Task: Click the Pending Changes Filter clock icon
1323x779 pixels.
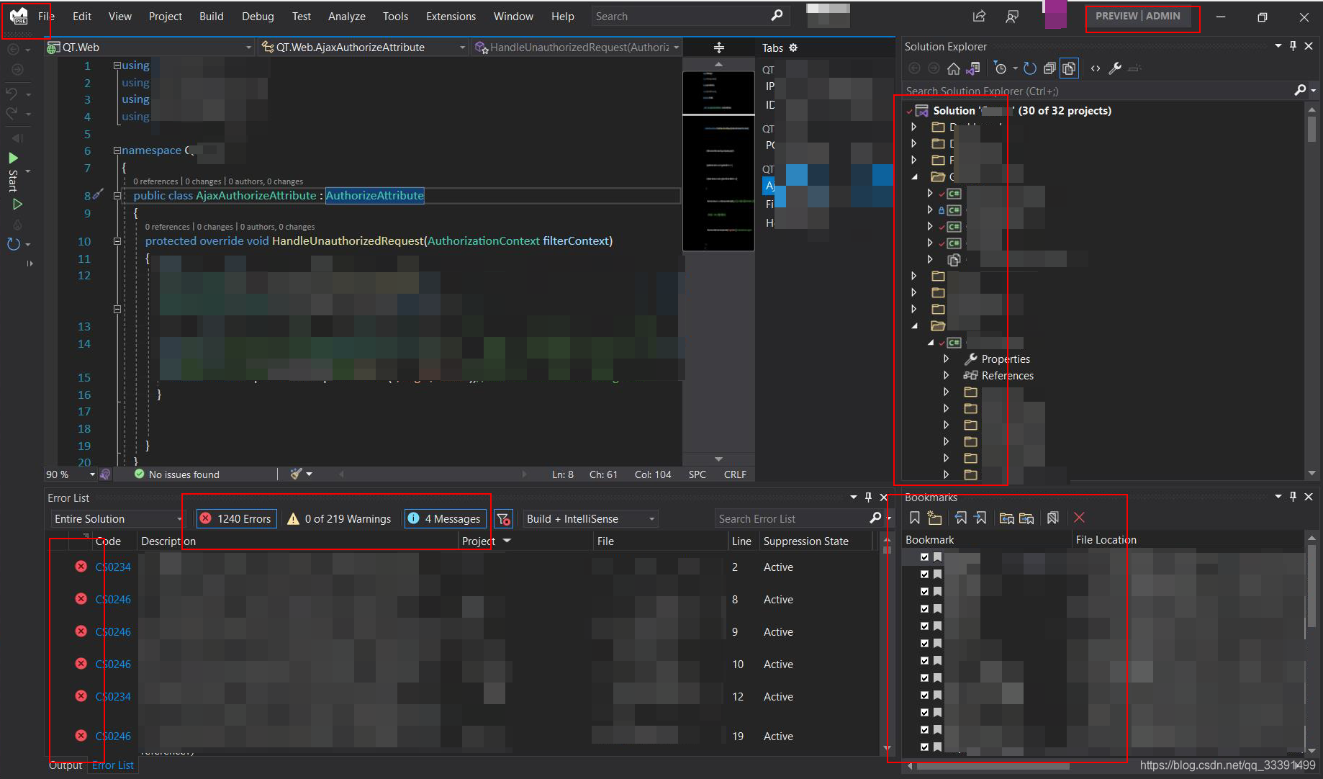Action: (1000, 68)
